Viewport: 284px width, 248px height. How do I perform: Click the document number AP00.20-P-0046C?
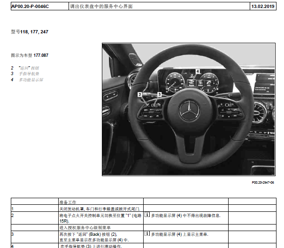point(30,7)
